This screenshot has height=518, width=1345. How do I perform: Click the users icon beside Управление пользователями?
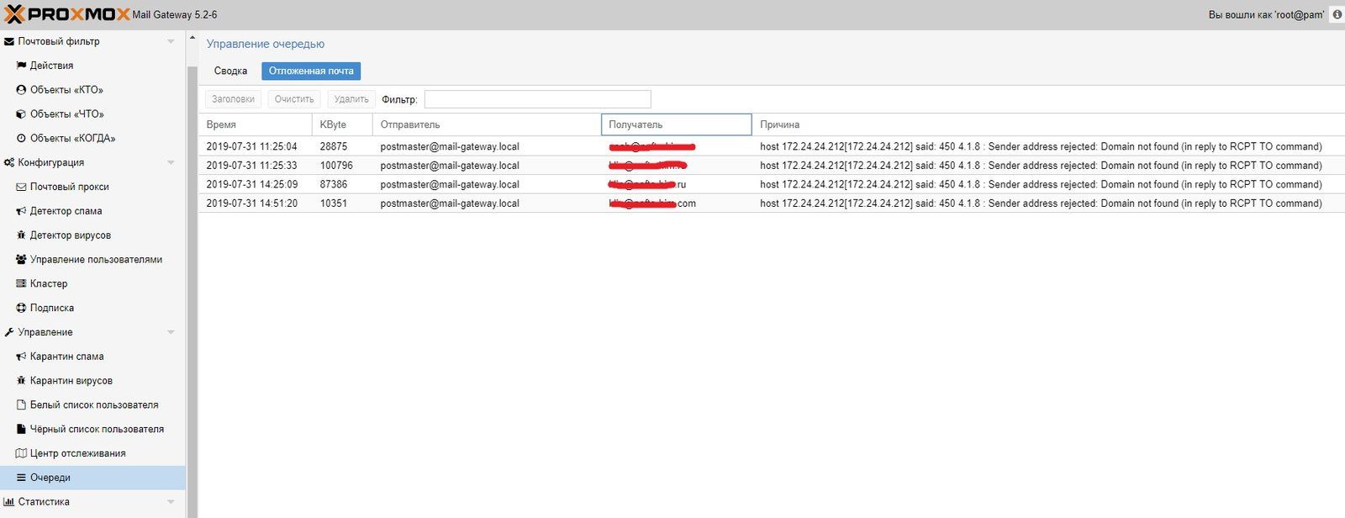click(x=22, y=260)
